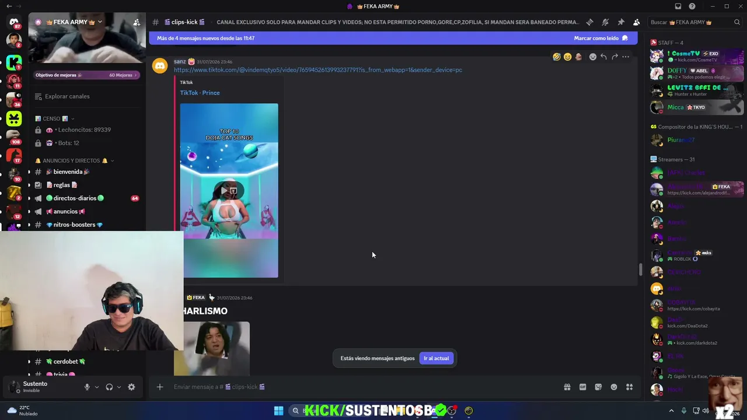Open CosmeTV member in STAFF list
This screenshot has height=420, width=747.
pyautogui.click(x=697, y=57)
